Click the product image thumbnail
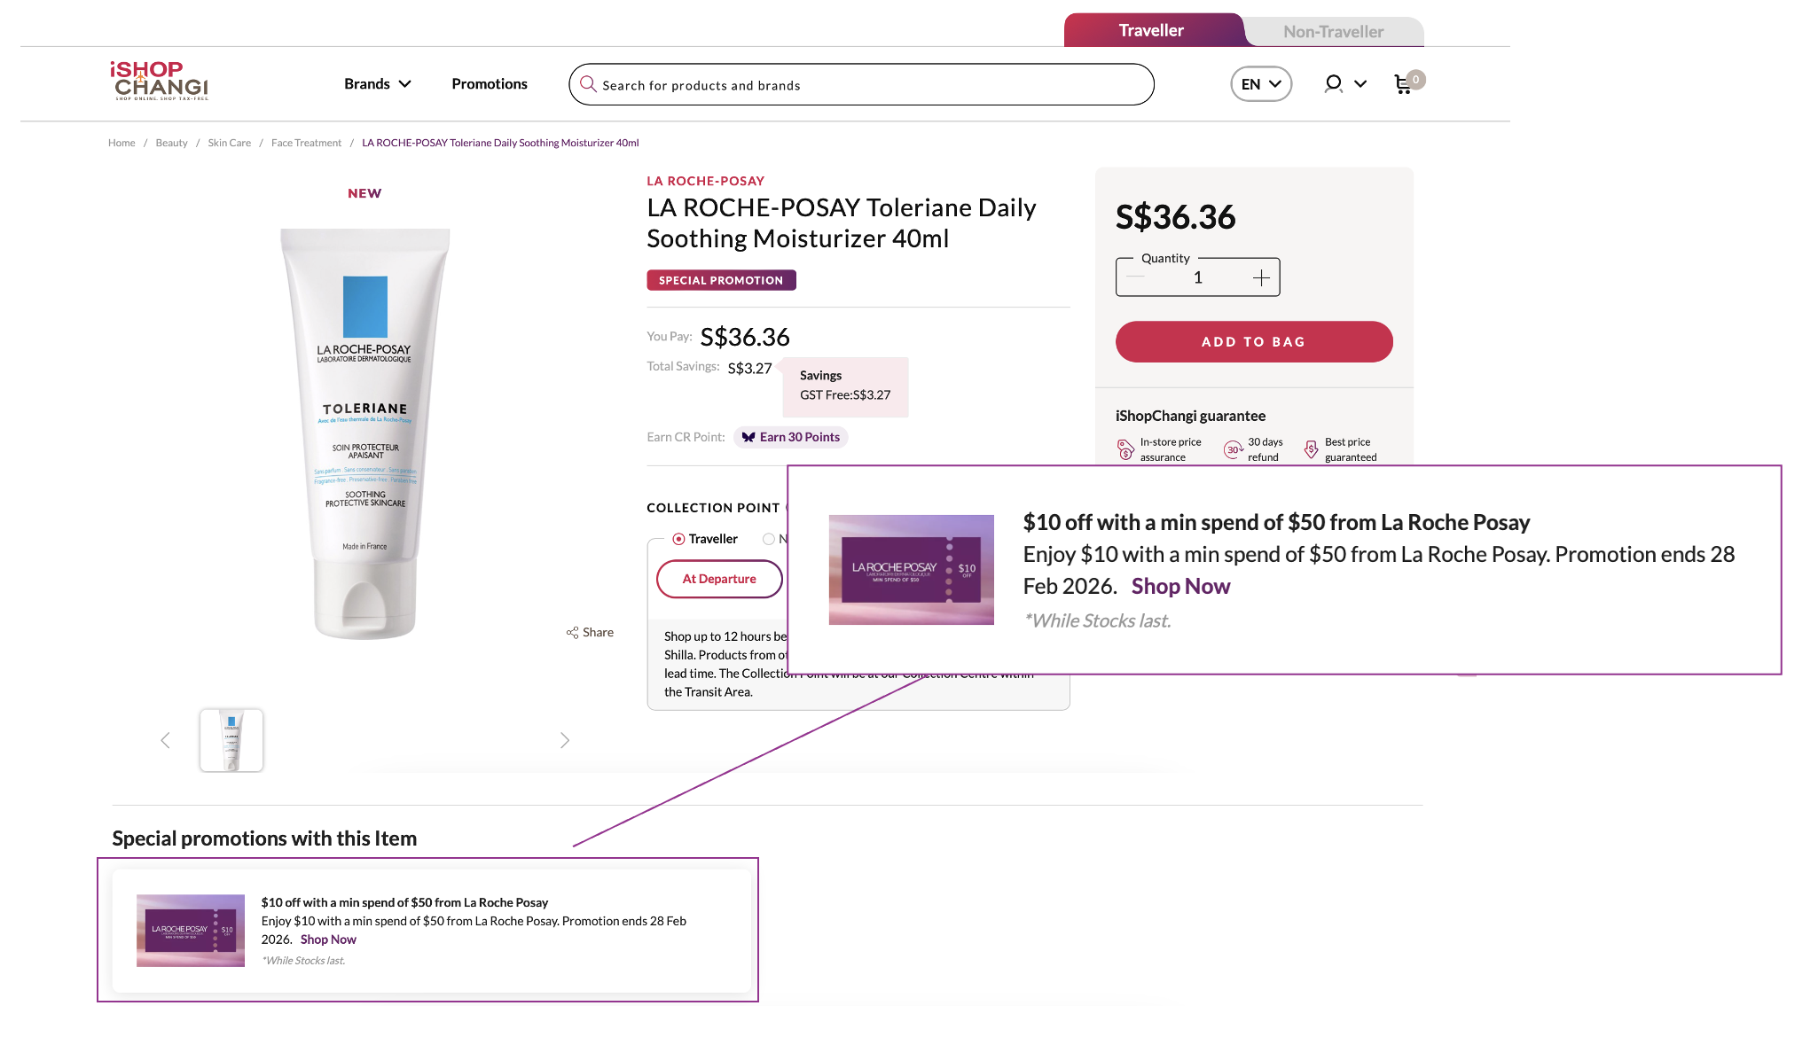 coord(231,741)
